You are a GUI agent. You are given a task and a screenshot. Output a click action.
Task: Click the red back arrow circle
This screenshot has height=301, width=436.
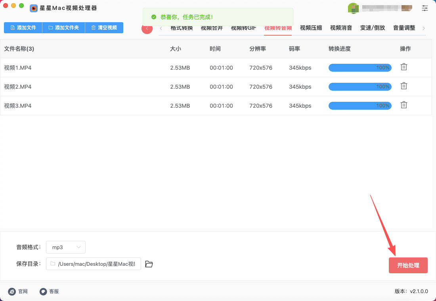147,29
